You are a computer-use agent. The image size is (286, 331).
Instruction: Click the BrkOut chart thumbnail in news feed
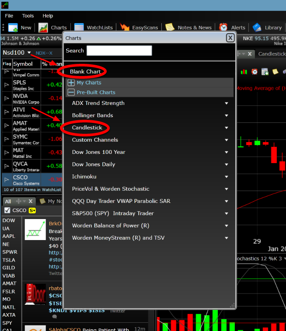35,230
